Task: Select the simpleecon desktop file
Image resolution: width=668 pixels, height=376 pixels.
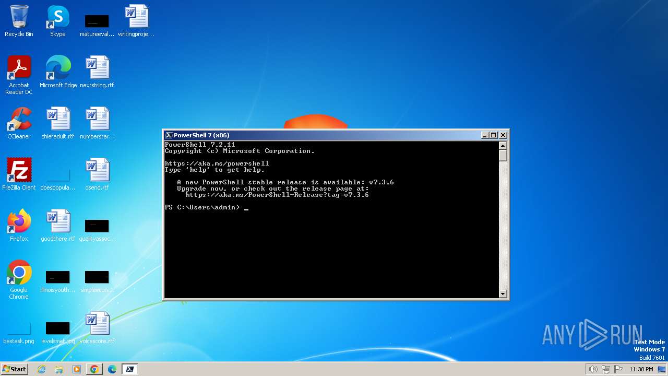Action: click(97, 281)
